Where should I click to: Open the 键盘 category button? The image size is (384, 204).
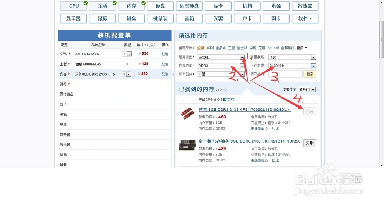point(131,18)
